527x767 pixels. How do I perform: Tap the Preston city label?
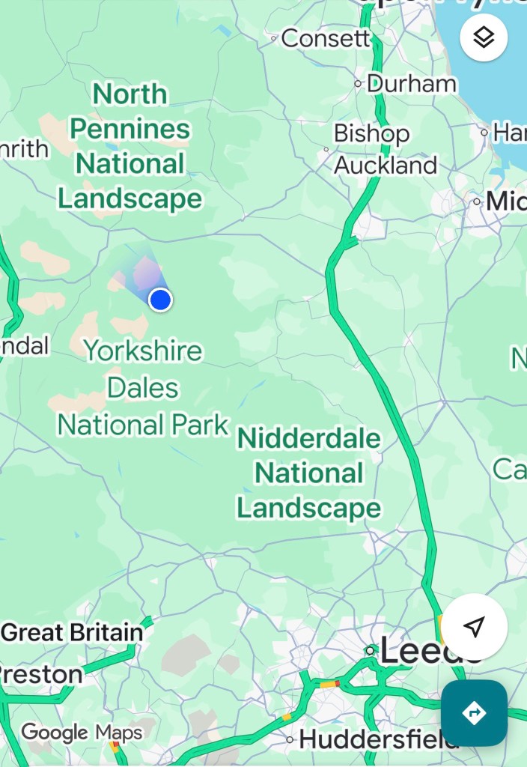[41, 675]
